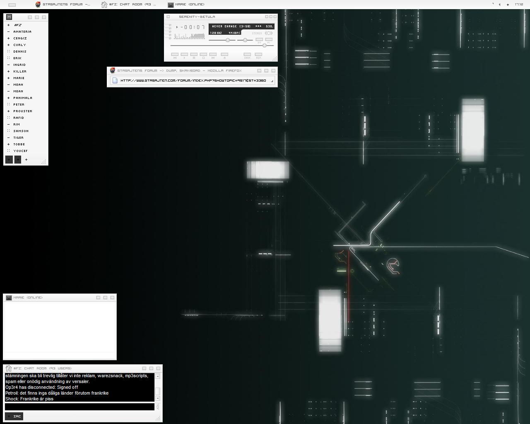Viewport: 530px width, 424px height.
Task: Stop playback in the music player
Action: click(203, 54)
